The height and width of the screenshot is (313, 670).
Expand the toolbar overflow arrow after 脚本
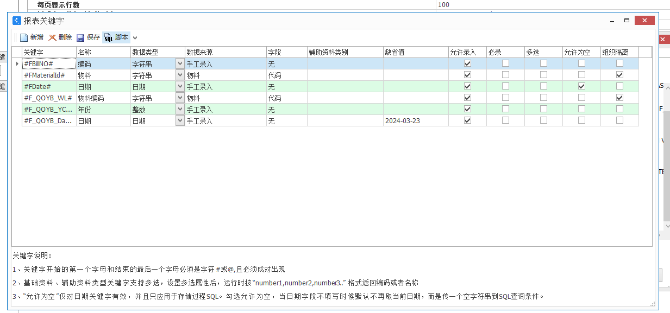(135, 38)
